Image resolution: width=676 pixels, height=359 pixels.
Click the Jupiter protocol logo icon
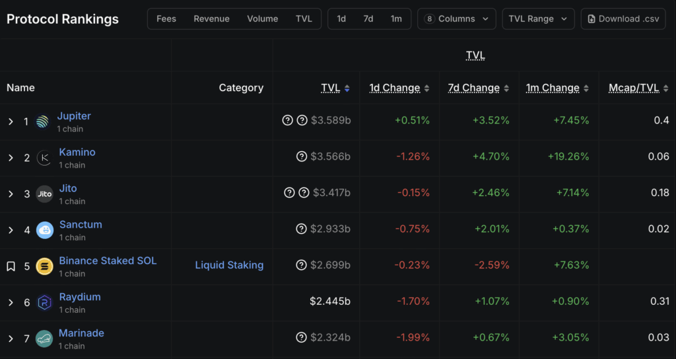43,121
